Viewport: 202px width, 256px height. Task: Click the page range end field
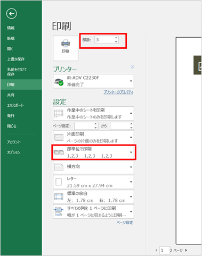[x=120, y=126]
